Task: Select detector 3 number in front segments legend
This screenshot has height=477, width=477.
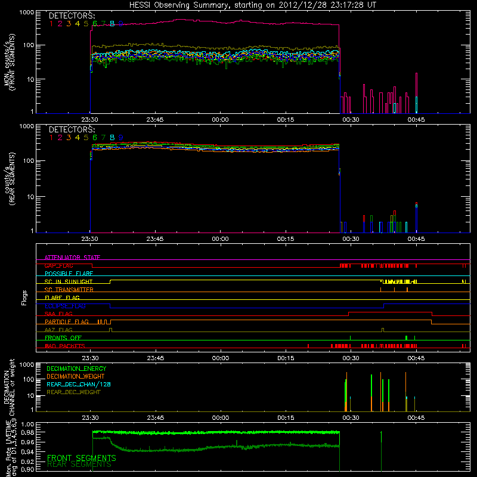Action: point(69,24)
